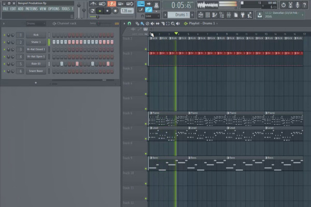Pause playback with the pause button
Image resolution: width=311 pixels, height=207 pixels.
pyautogui.click(x=100, y=11)
